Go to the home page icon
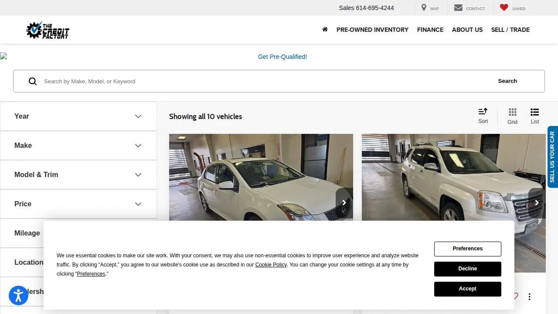The height and width of the screenshot is (314, 558). (325, 30)
